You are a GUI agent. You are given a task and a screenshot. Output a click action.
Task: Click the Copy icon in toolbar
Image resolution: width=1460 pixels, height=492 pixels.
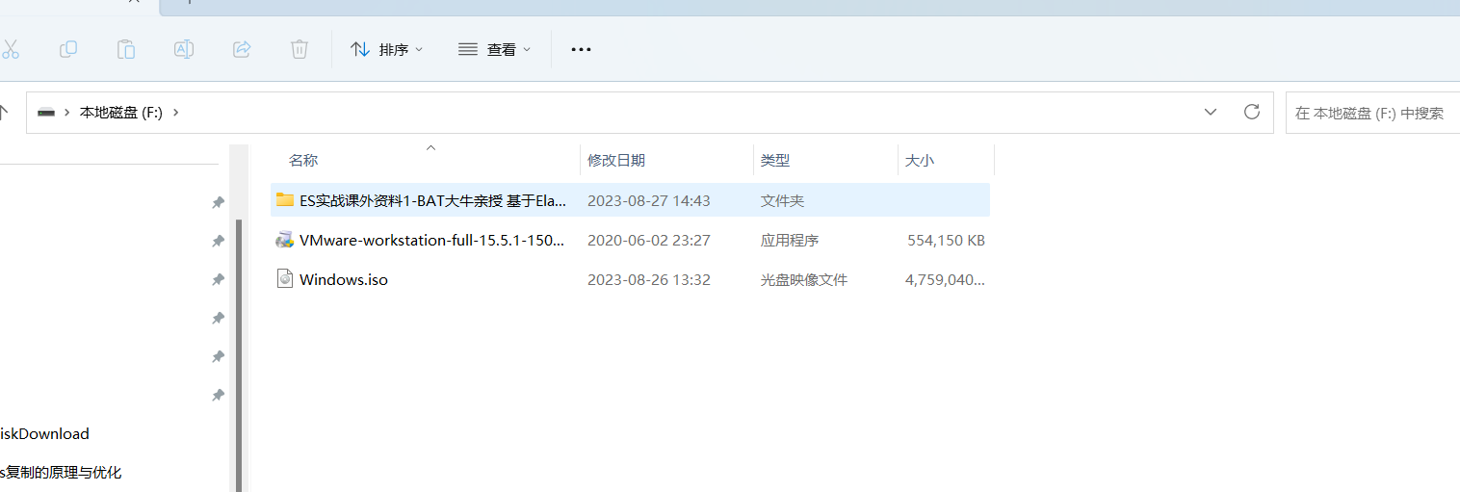click(68, 49)
